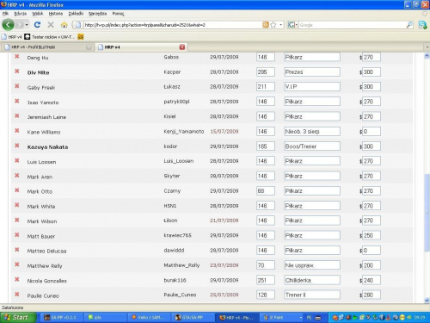430x323 pixels.
Task: Switch to GTA:SA:MP taskbar window
Action: tap(193, 317)
